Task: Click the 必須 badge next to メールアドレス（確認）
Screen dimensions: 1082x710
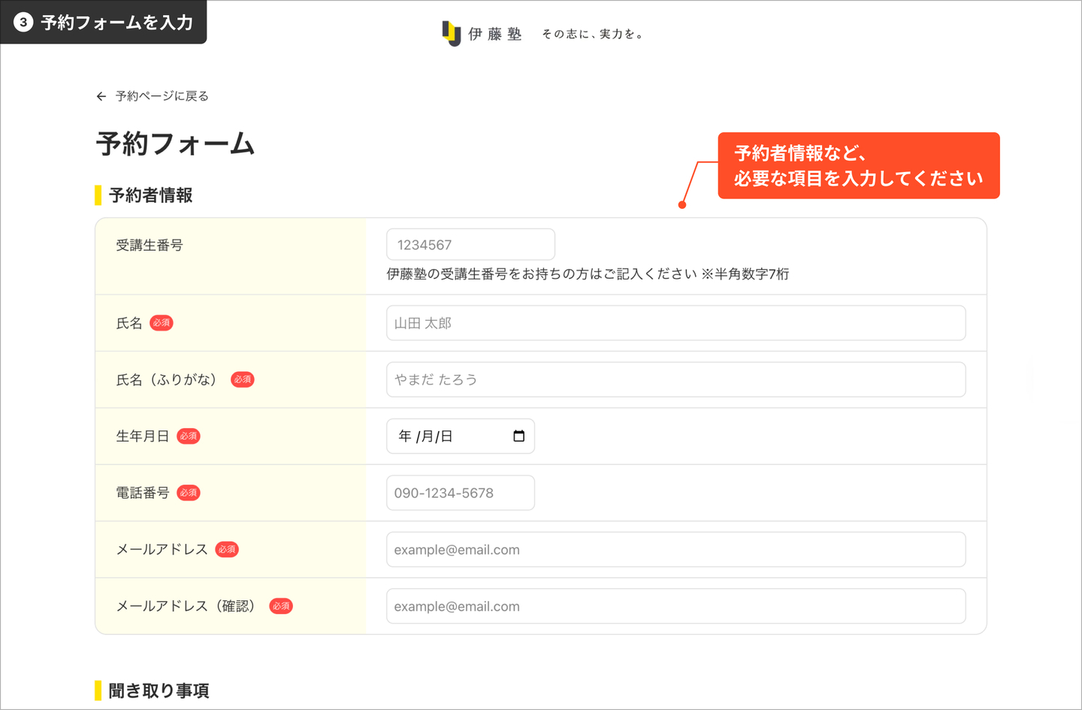Action: click(x=281, y=606)
